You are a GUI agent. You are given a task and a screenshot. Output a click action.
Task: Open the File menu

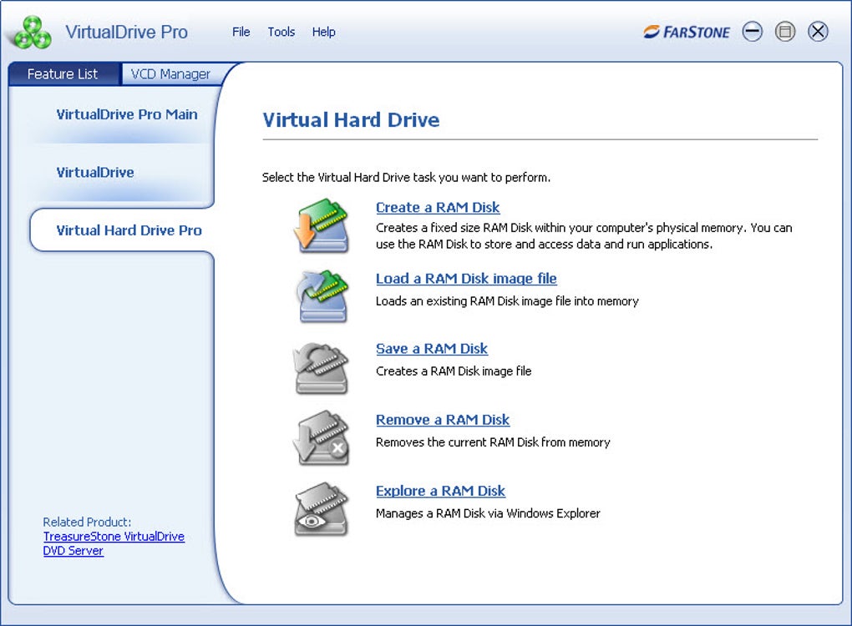click(x=241, y=32)
